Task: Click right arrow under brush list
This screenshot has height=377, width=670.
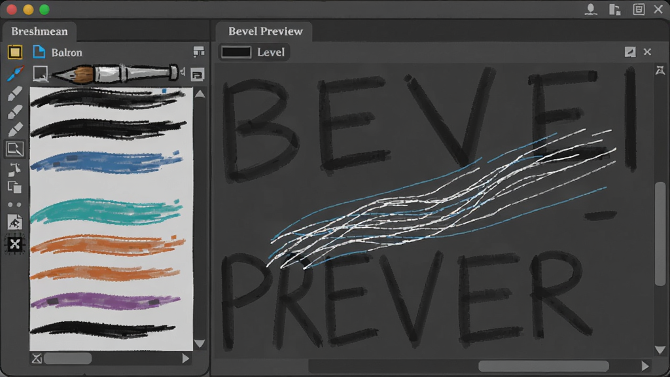Action: 185,358
